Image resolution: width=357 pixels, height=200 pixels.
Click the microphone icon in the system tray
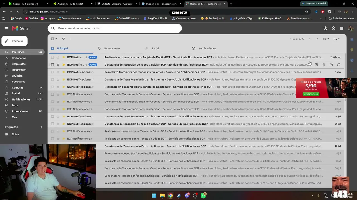(319, 196)
